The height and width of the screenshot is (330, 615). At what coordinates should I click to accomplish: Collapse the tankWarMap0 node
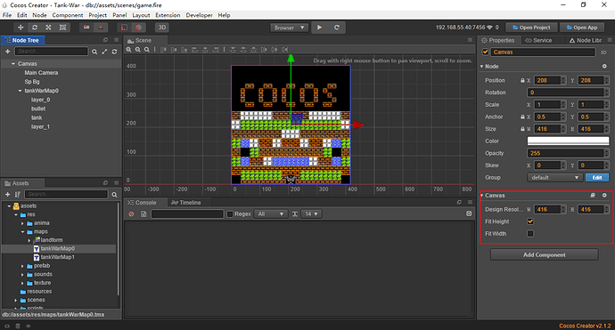click(20, 91)
